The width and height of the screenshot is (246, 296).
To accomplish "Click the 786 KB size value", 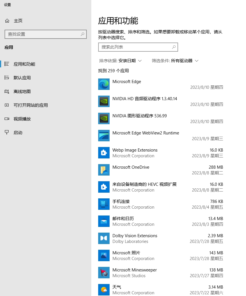I will 217,202.
